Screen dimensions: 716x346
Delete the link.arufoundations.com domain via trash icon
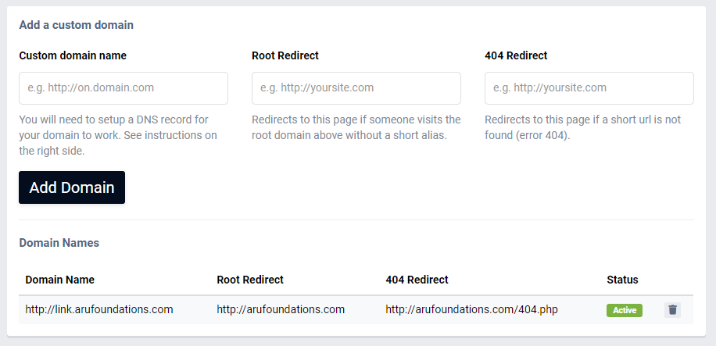(672, 310)
